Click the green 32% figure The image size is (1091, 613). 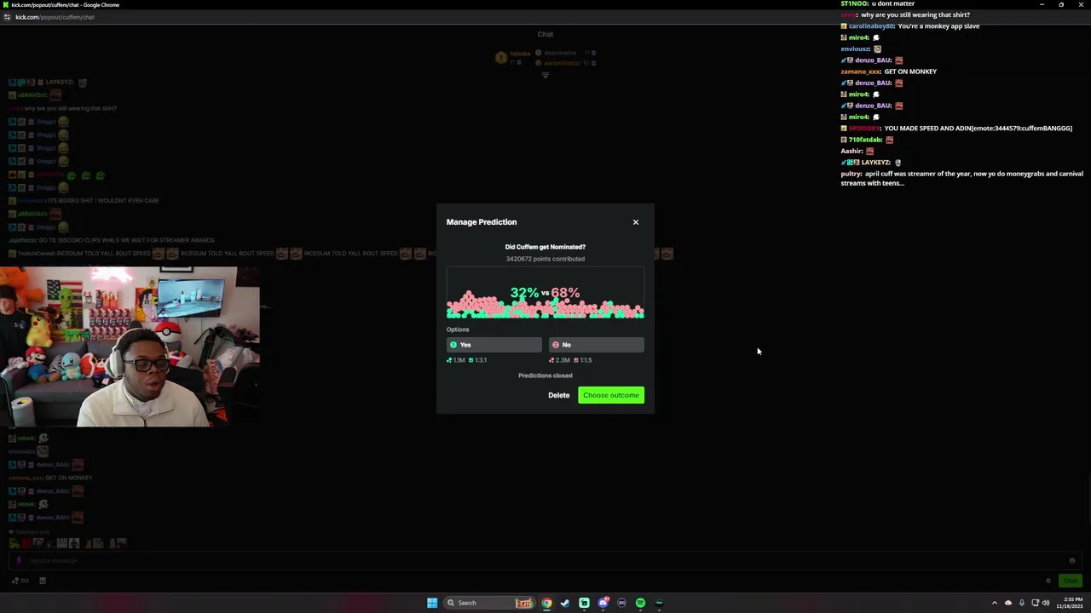click(524, 293)
